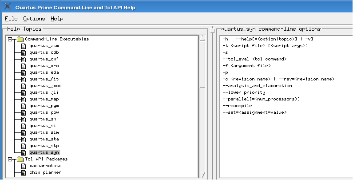Select the quartus_sh help topic

pos(43,119)
